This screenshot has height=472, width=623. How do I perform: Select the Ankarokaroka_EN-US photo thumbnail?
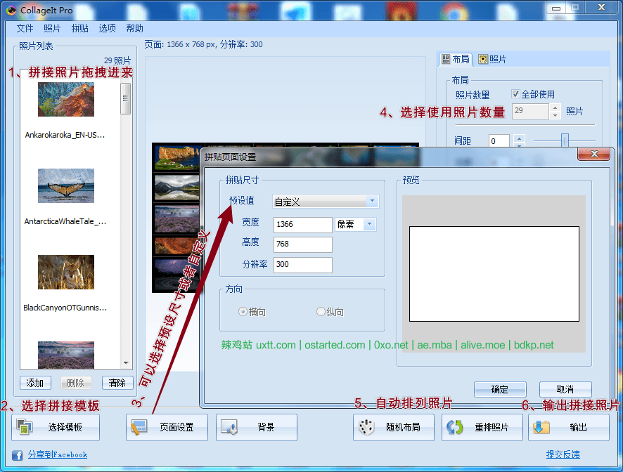tap(66, 99)
